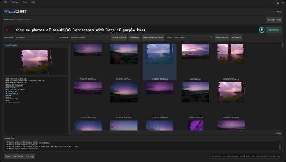The image size is (286, 162).
Task: Click the Next page link
Action: 278,133
